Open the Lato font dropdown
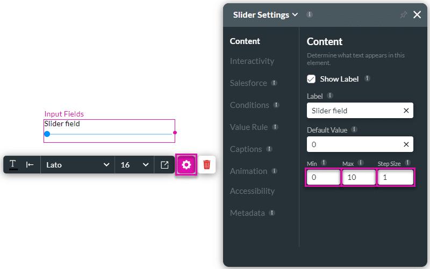This screenshot has height=269, width=430. pyautogui.click(x=77, y=165)
